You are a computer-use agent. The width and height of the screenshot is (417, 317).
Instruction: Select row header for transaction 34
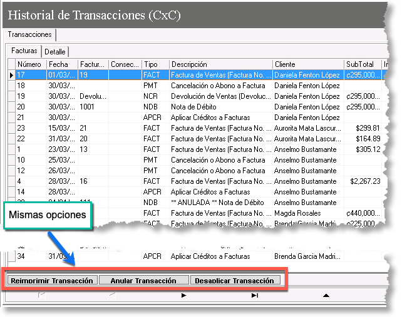pyautogui.click(x=11, y=256)
